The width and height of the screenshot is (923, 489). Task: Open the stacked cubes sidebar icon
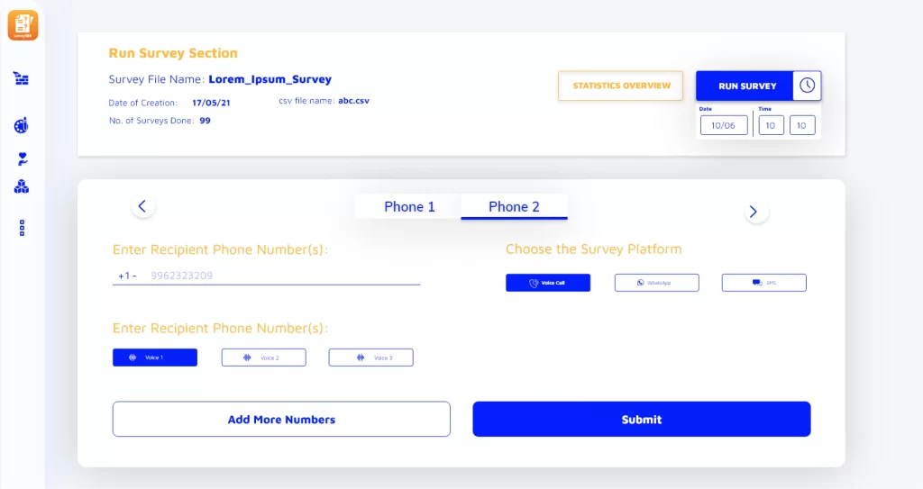tap(22, 187)
